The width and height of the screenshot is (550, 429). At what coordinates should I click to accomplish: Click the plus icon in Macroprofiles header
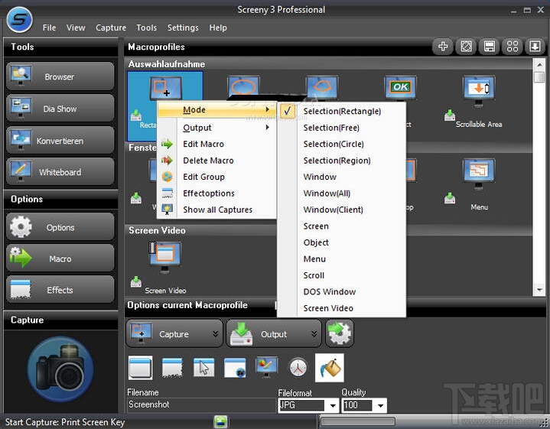443,47
